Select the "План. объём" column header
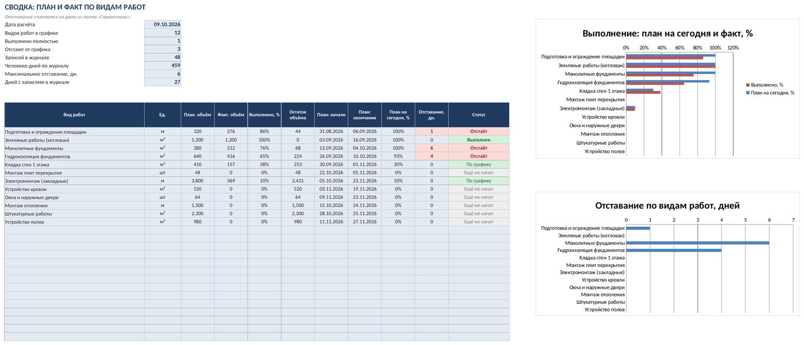This screenshot has height=345, width=804. pyautogui.click(x=198, y=115)
